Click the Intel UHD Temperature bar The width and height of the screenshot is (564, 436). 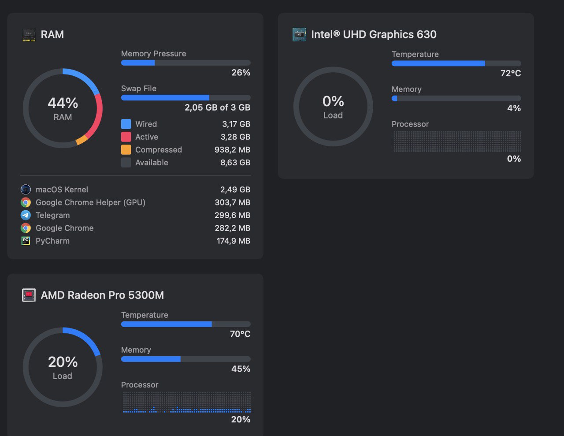coord(456,63)
